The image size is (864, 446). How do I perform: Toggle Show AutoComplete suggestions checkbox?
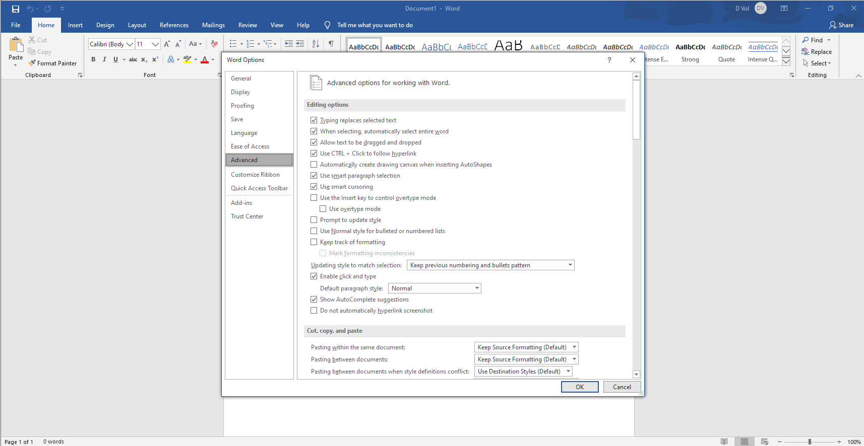click(x=314, y=300)
